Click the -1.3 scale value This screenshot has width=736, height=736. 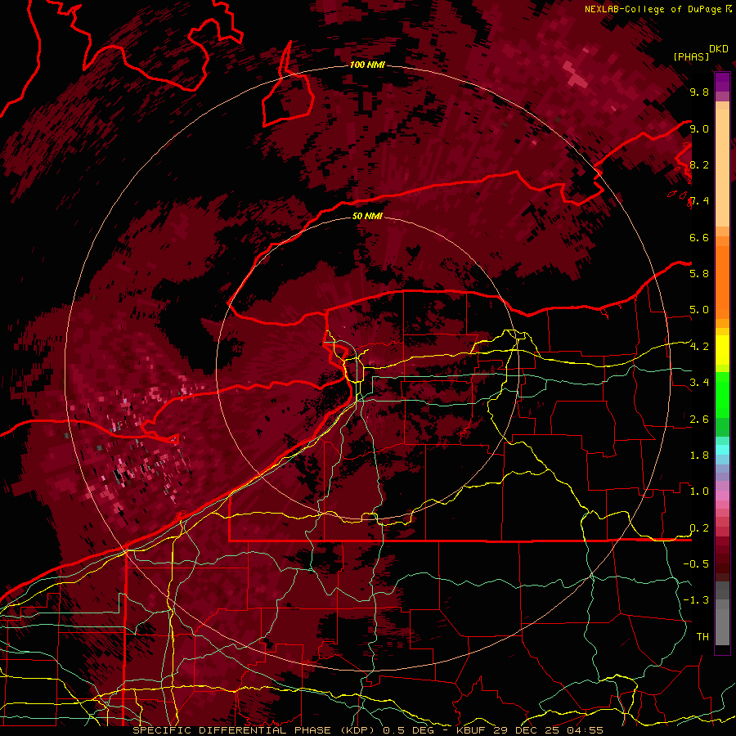(696, 600)
